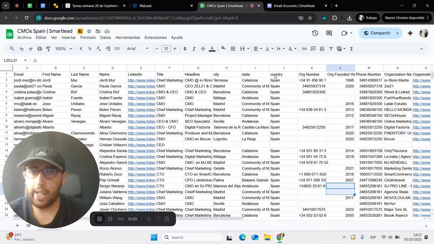The width and height of the screenshot is (434, 244).
Task: Show all comments panel
Action: tap(329, 33)
